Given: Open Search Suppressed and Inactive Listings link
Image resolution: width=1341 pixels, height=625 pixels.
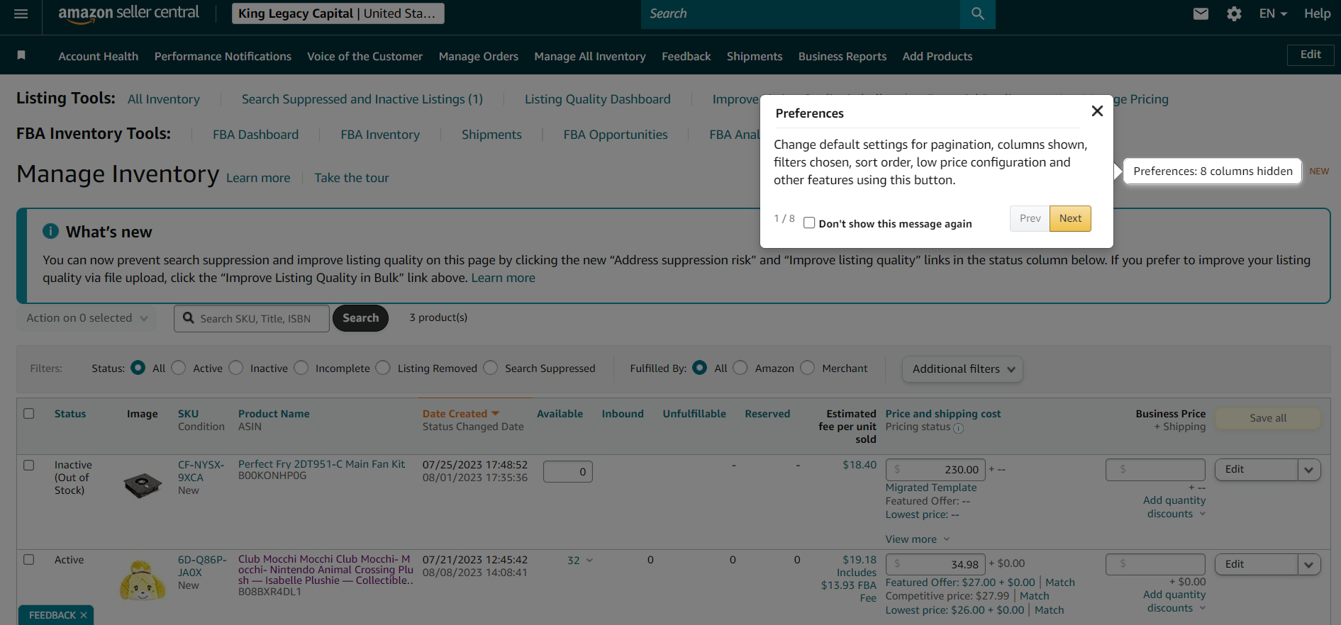Looking at the screenshot, I should click(x=362, y=99).
